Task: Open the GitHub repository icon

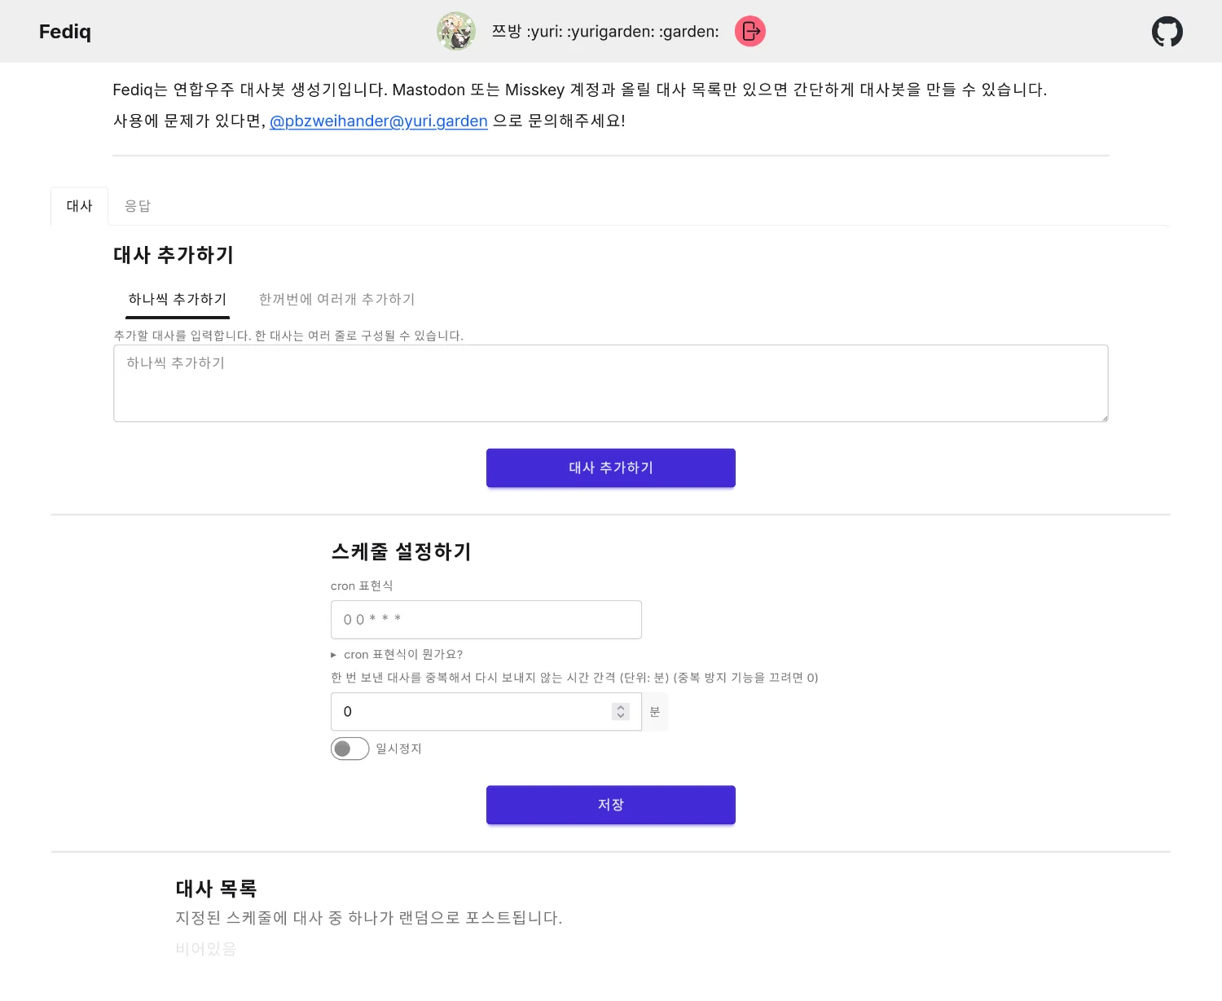Action: (x=1167, y=32)
